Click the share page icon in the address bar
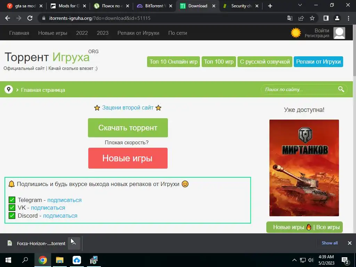 [301, 18]
